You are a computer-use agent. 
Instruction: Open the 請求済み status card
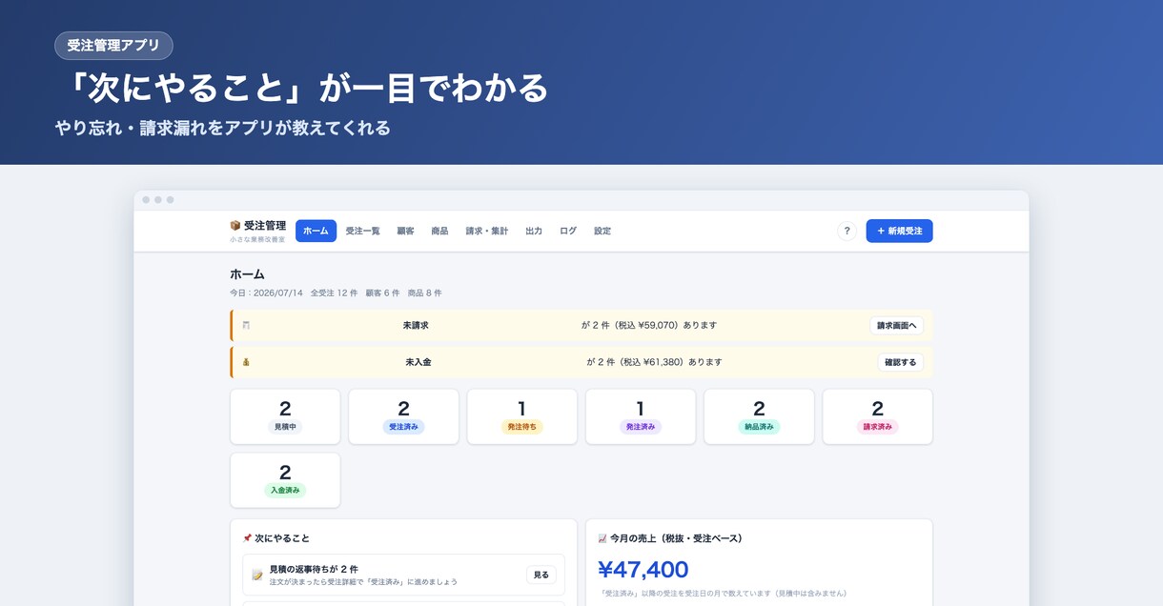[x=878, y=416]
